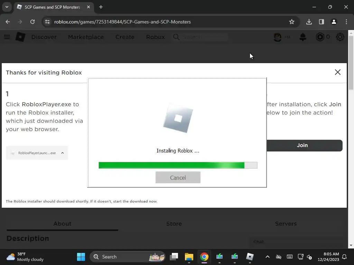Viewport: 354px width, 265px height.
Task: Open Task View from the taskbar
Action: 174,257
